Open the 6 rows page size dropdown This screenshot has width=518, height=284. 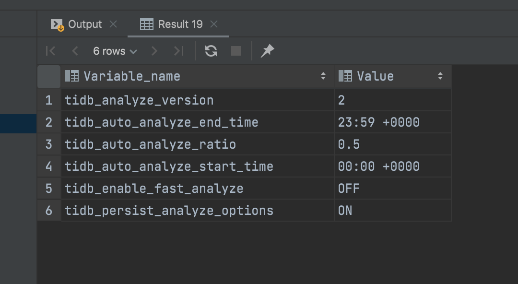[x=115, y=51]
